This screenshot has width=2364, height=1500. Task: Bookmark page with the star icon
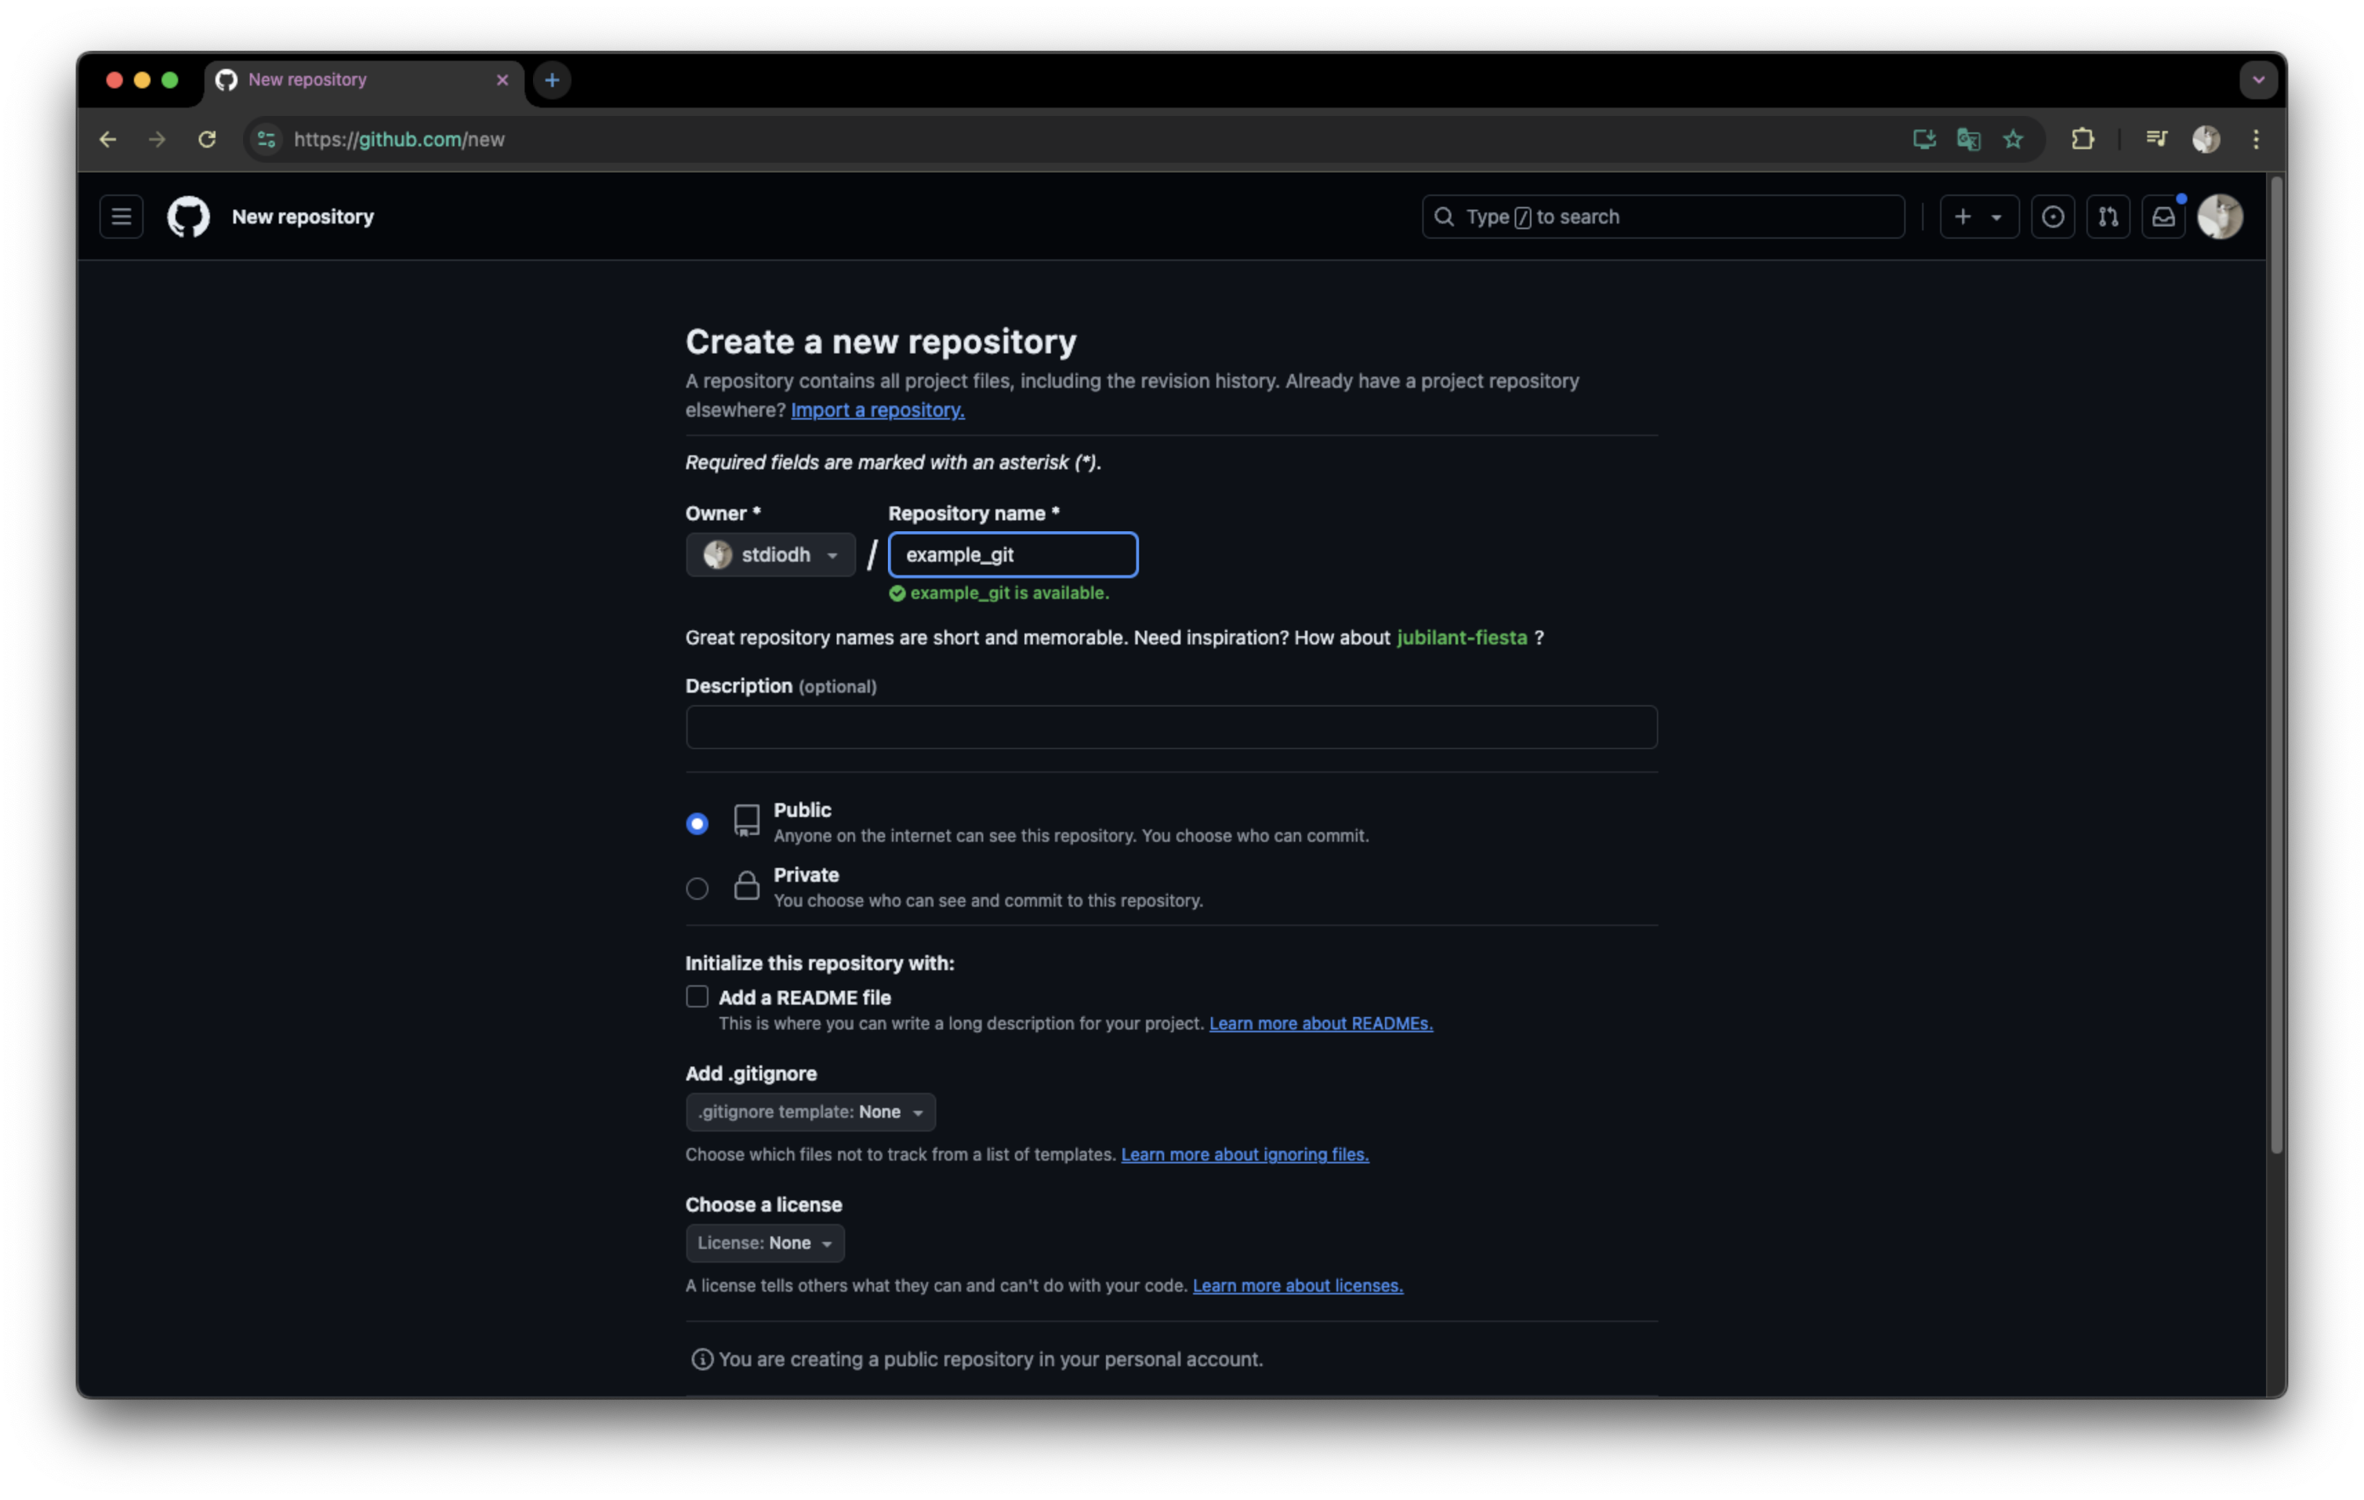pyautogui.click(x=2013, y=139)
